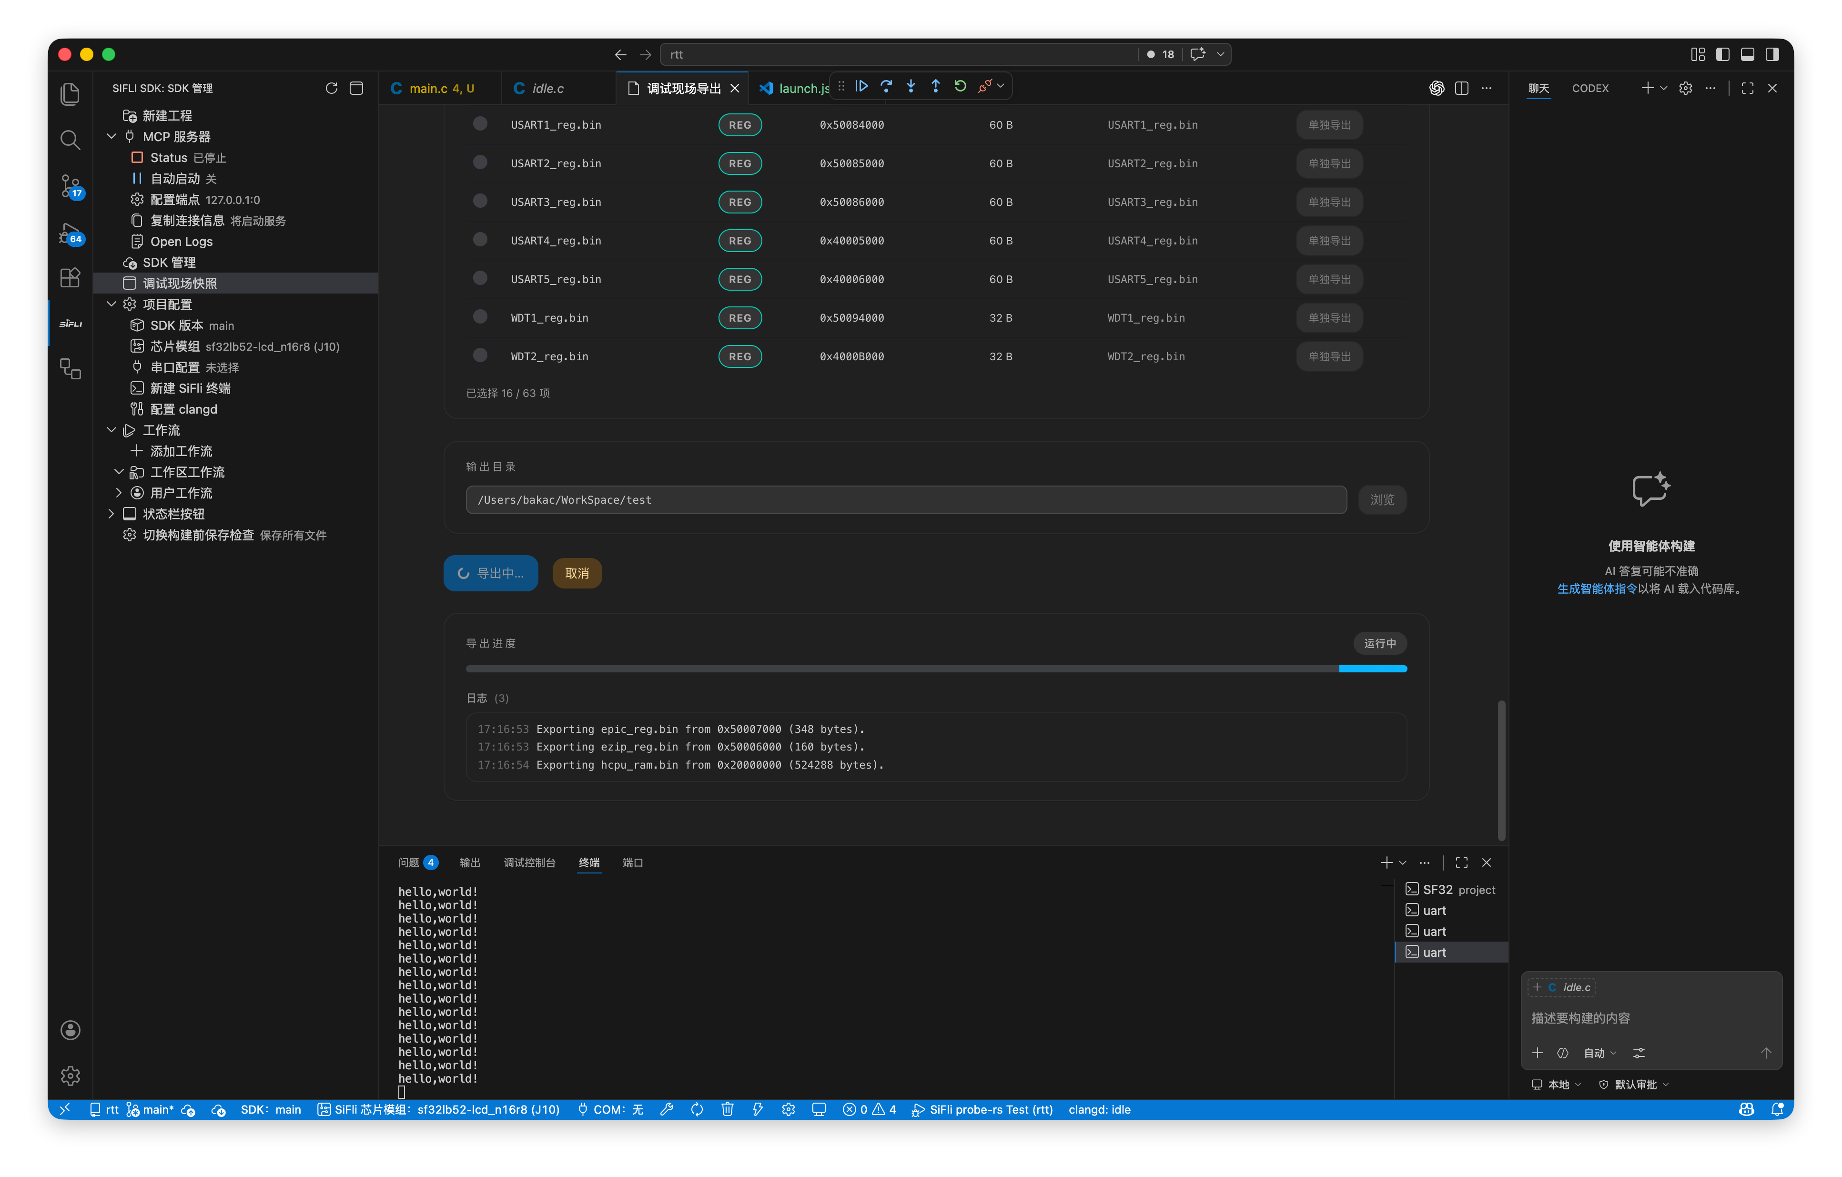Open the Run and Debug activity icon
The width and height of the screenshot is (1842, 1177).
(x=71, y=233)
